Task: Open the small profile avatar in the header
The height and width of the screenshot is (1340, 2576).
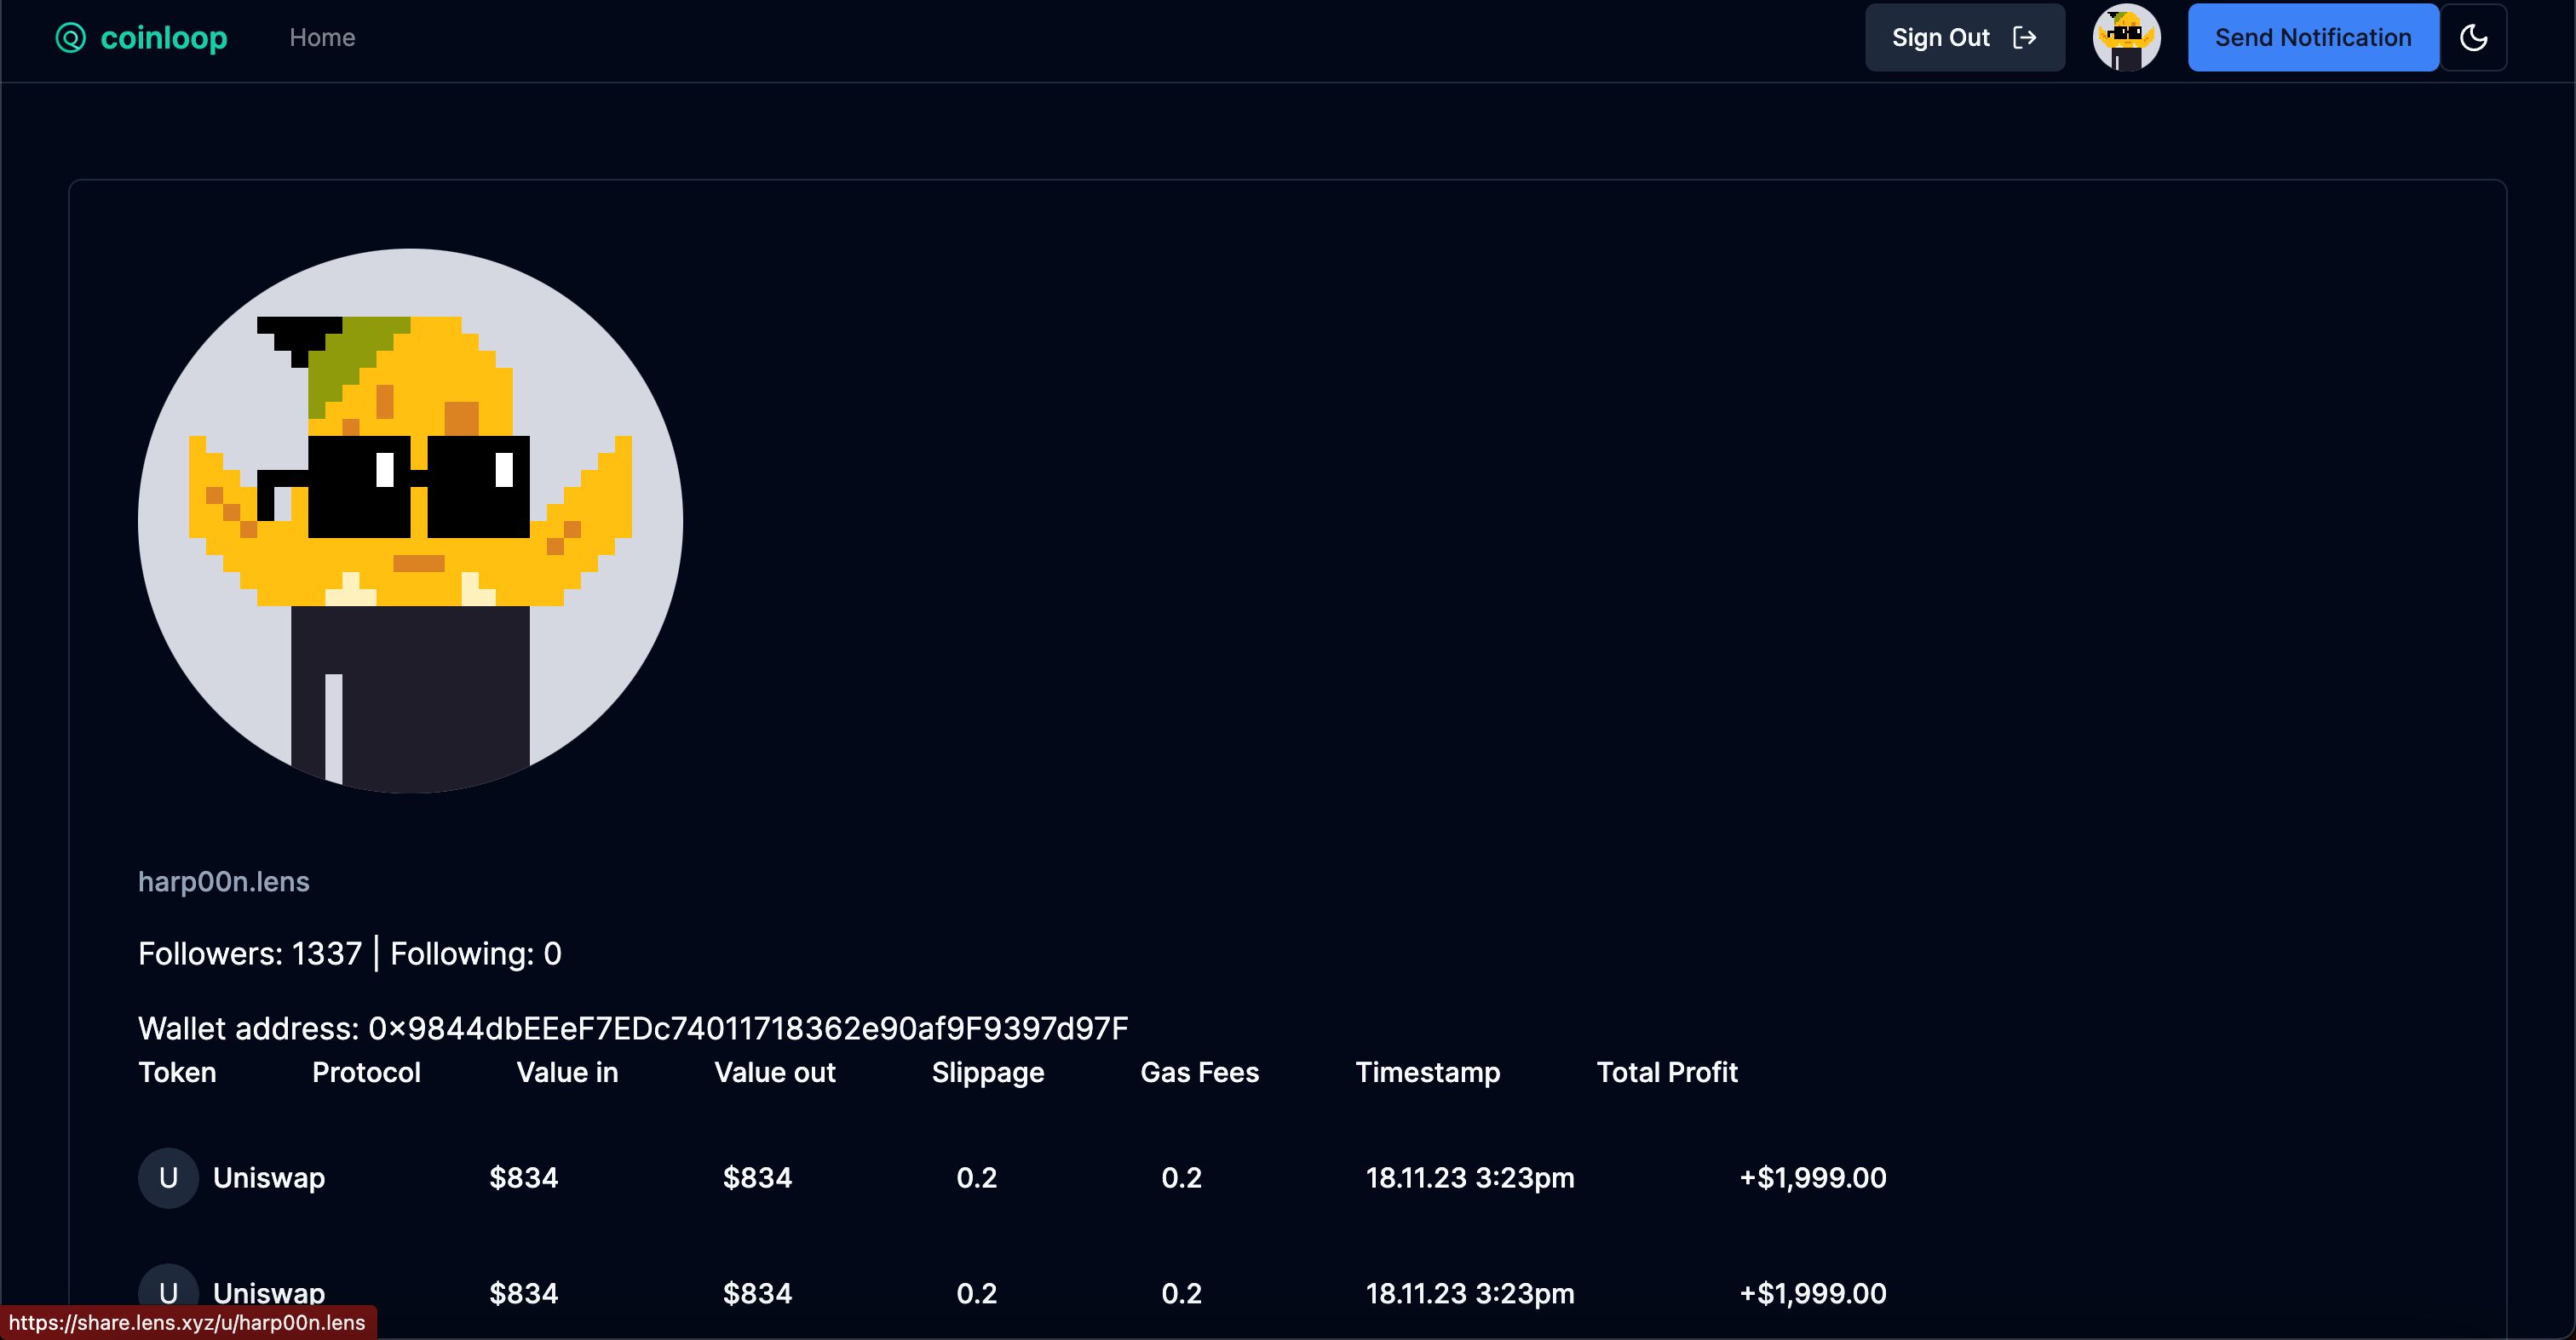Action: (x=2126, y=38)
